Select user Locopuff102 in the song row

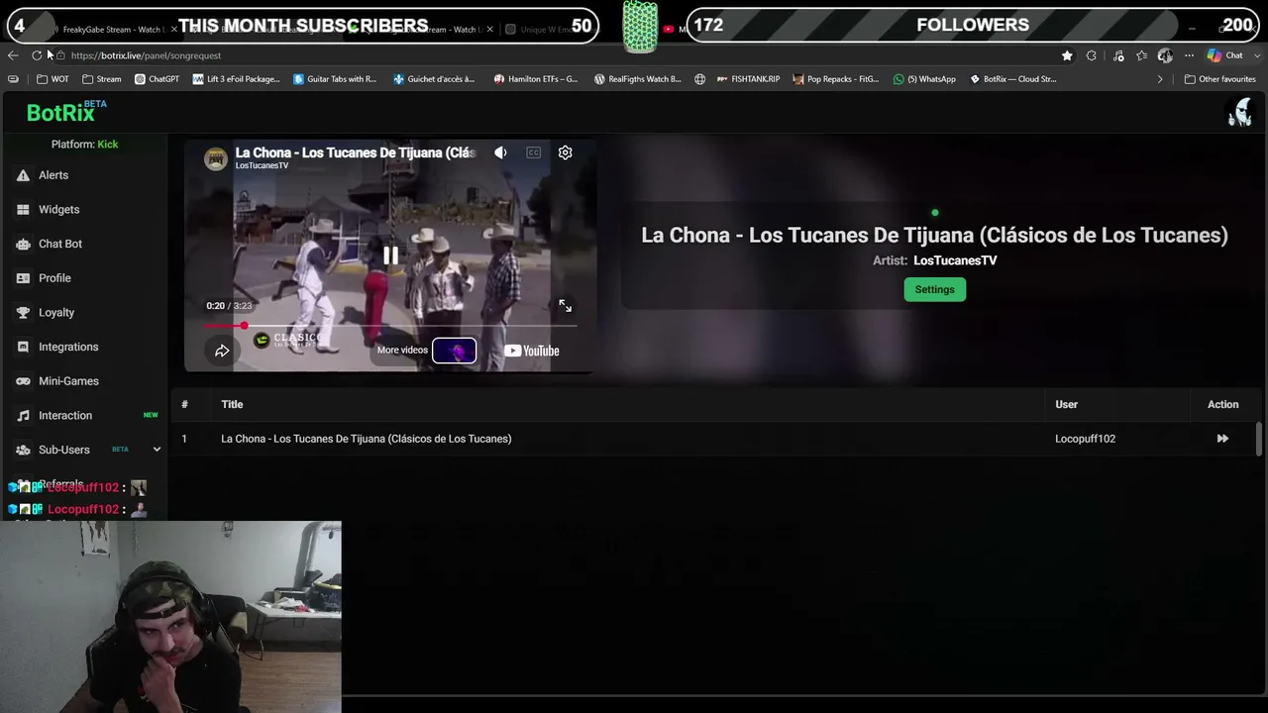click(1085, 439)
